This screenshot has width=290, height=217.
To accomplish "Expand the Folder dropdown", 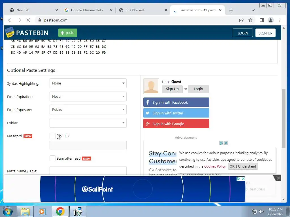I will point(88,123).
